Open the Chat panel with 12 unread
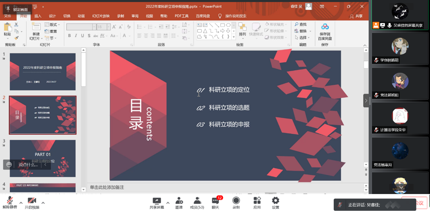 (x=216, y=203)
